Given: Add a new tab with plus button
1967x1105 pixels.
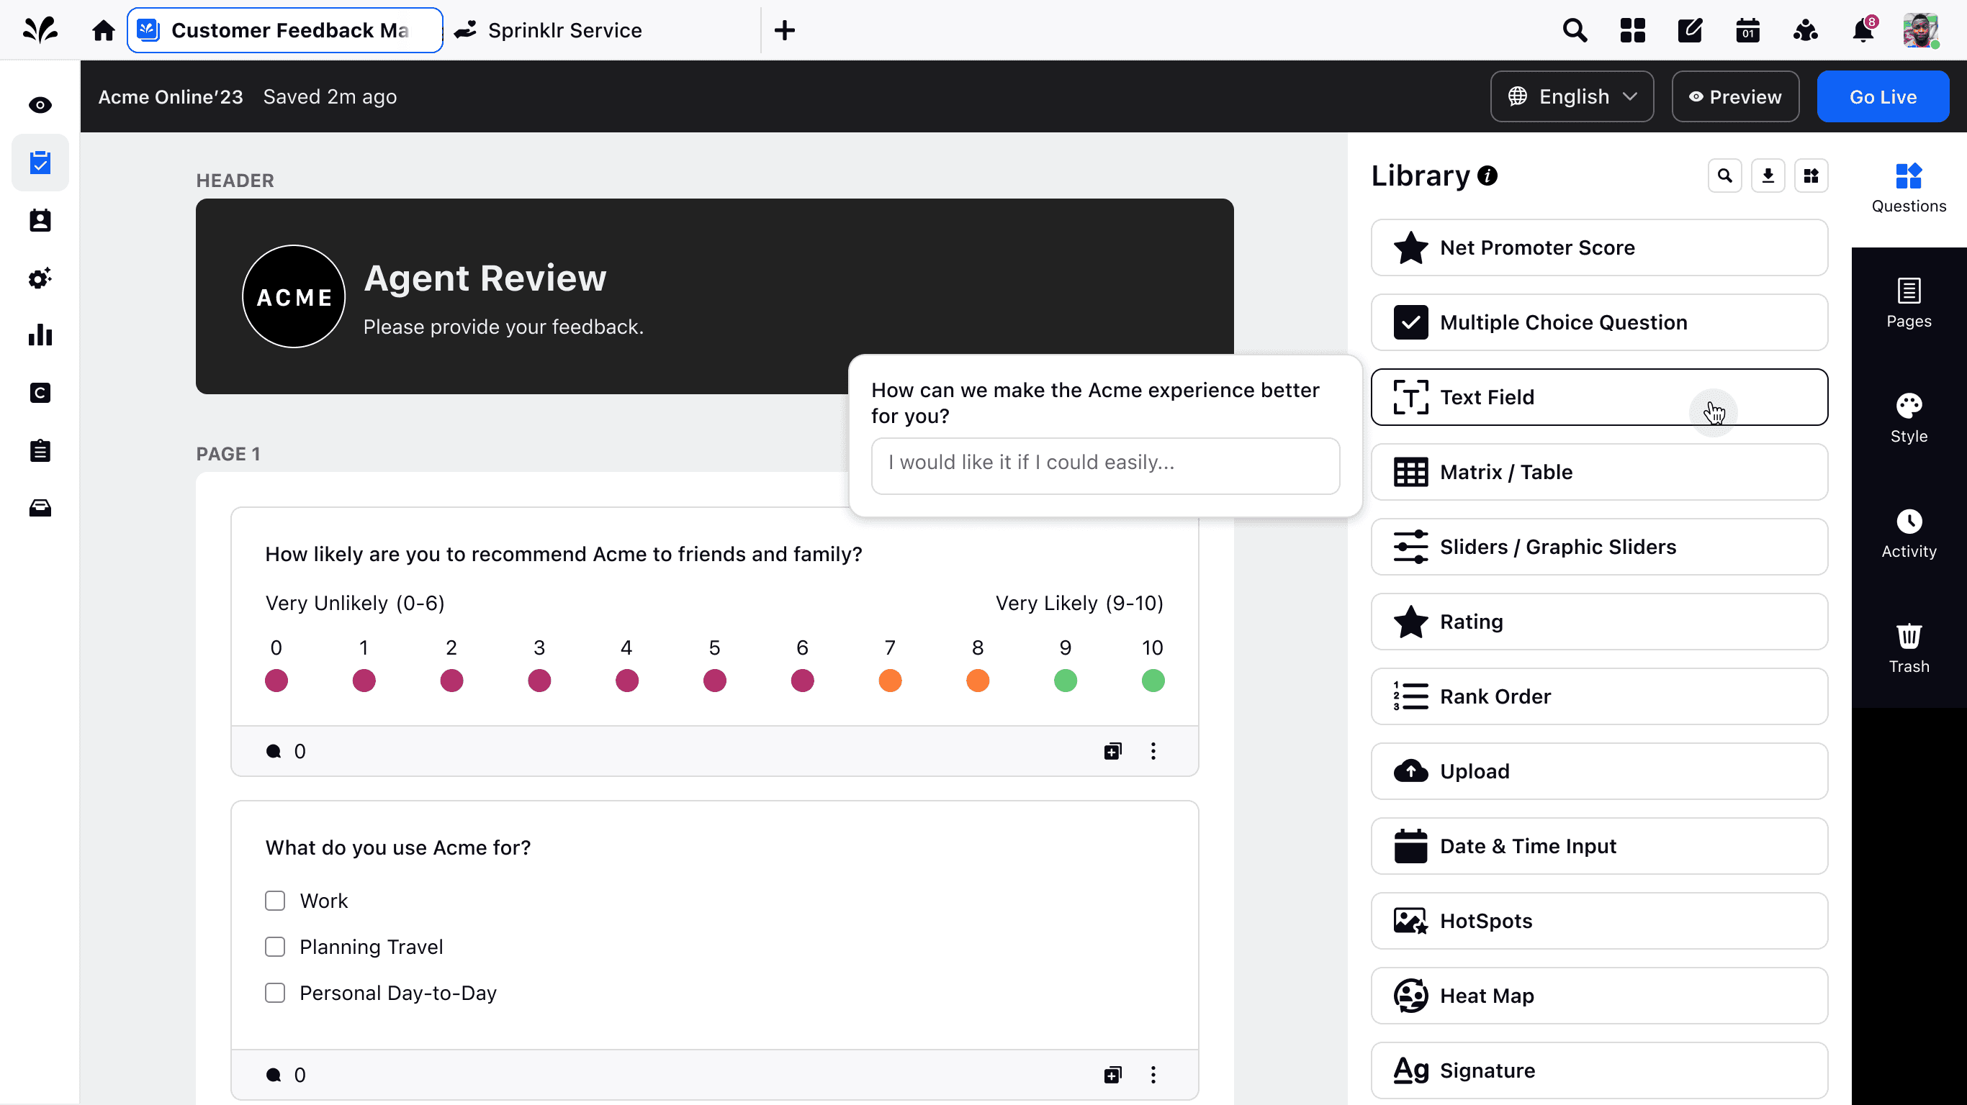Looking at the screenshot, I should click(784, 30).
